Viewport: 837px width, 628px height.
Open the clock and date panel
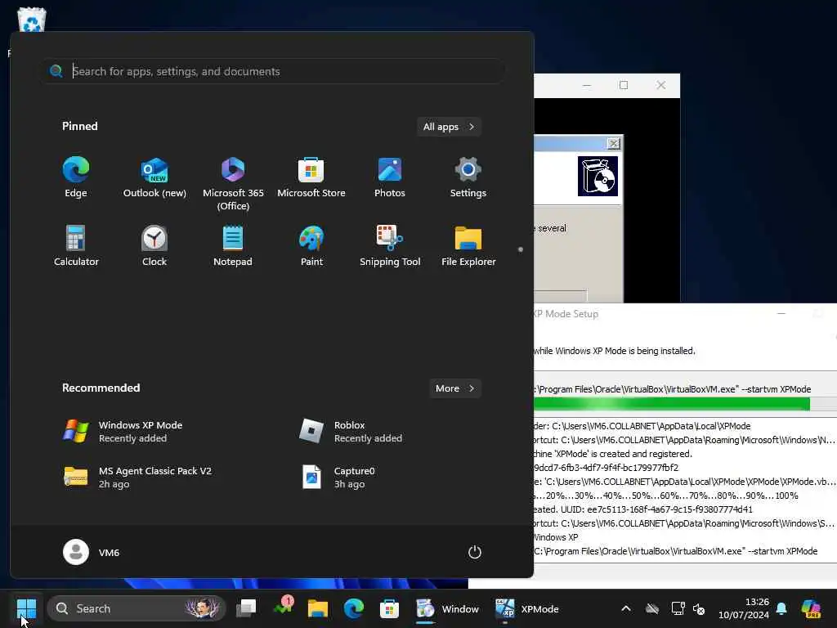point(743,608)
